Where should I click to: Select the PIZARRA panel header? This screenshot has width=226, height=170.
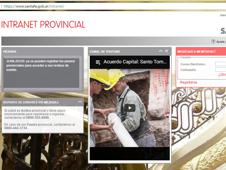tap(10, 52)
